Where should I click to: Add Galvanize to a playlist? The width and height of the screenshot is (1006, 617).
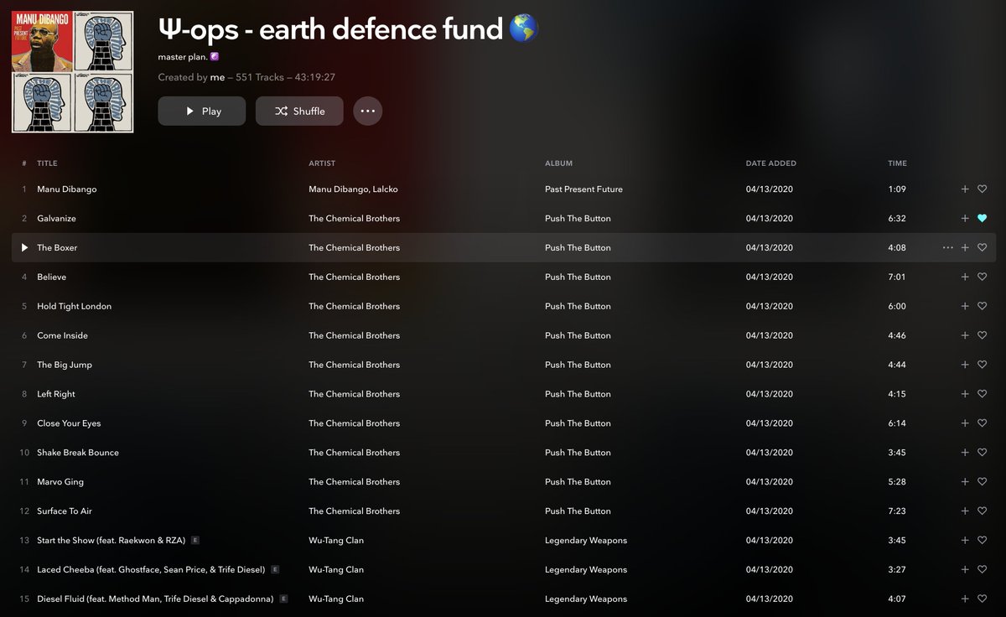click(x=965, y=219)
